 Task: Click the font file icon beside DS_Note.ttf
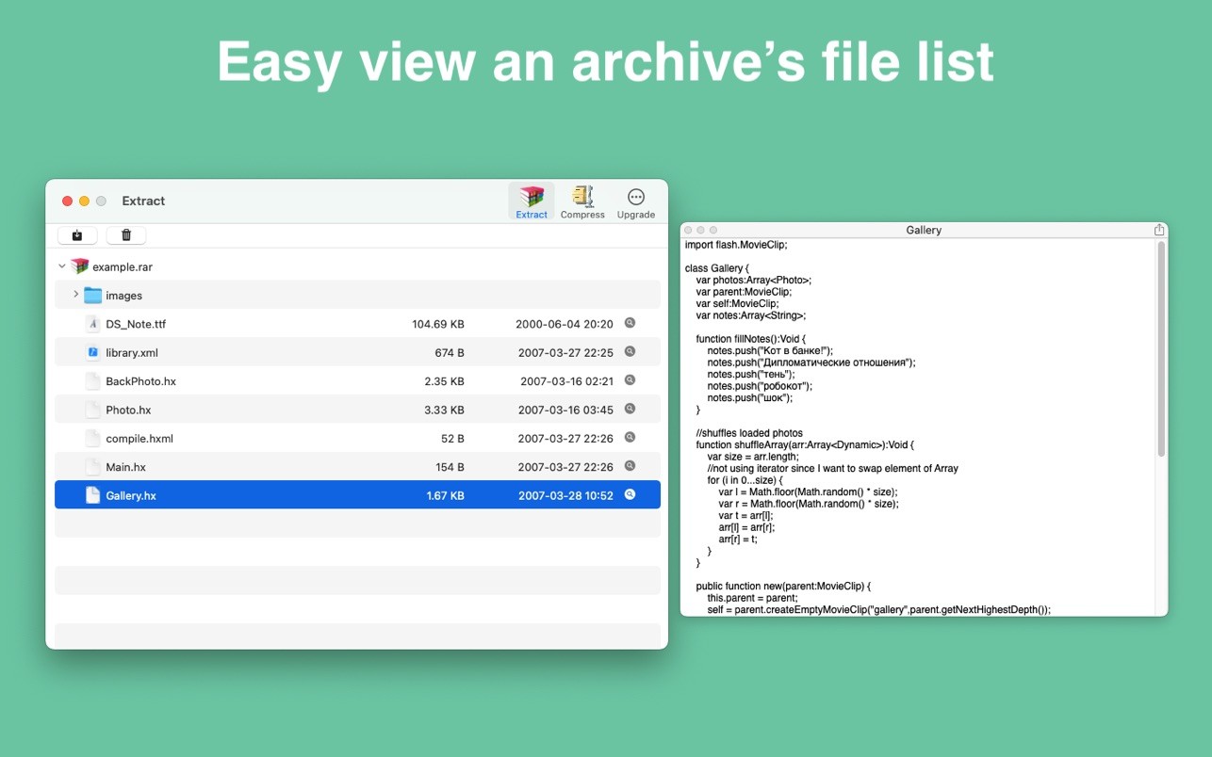point(92,323)
